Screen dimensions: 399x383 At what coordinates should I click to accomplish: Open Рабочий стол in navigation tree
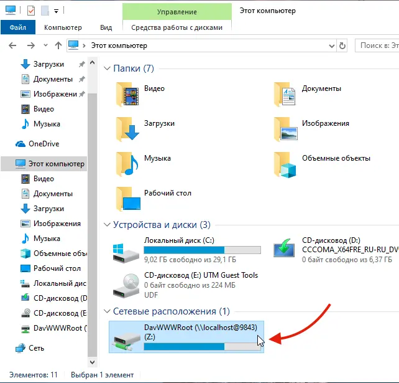[x=57, y=268]
